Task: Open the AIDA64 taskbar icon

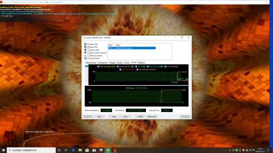Action: [x=108, y=150]
